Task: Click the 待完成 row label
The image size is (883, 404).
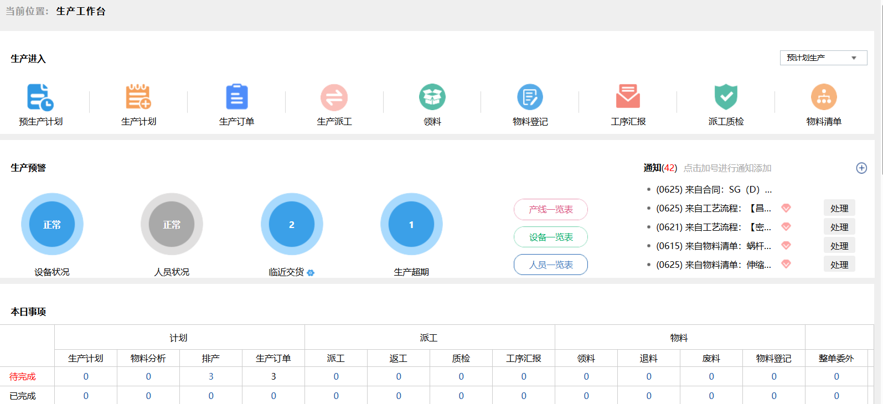Action: pos(23,376)
